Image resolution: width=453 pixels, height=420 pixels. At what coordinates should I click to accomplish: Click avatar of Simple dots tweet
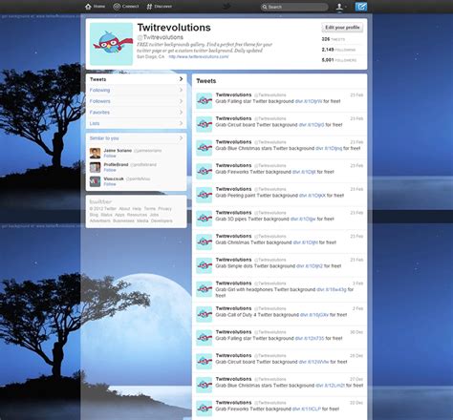[x=204, y=265]
